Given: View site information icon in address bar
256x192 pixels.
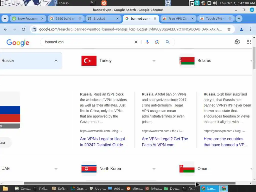Looking at the screenshot, I should click(x=34, y=29).
